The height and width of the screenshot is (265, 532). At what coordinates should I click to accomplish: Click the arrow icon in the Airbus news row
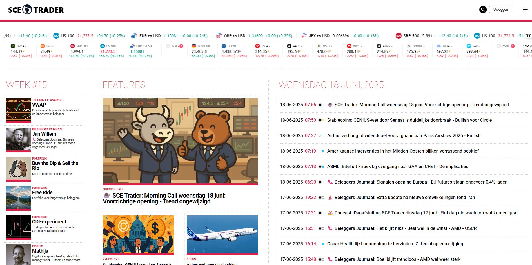(x=320, y=136)
